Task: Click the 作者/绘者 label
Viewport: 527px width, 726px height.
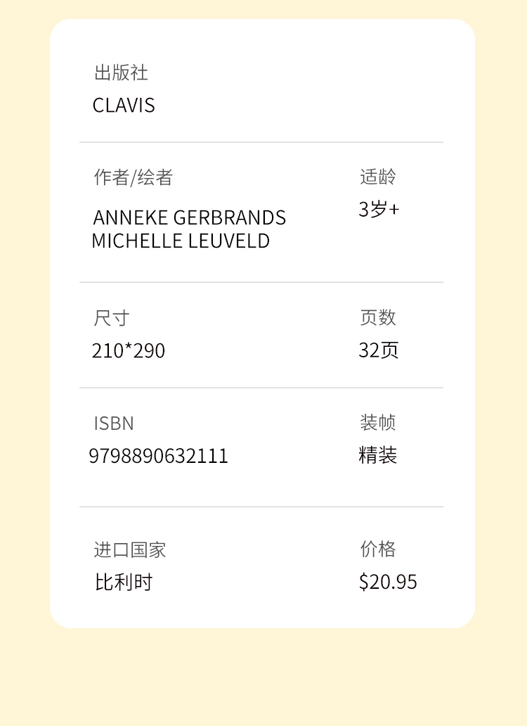Action: coord(134,177)
